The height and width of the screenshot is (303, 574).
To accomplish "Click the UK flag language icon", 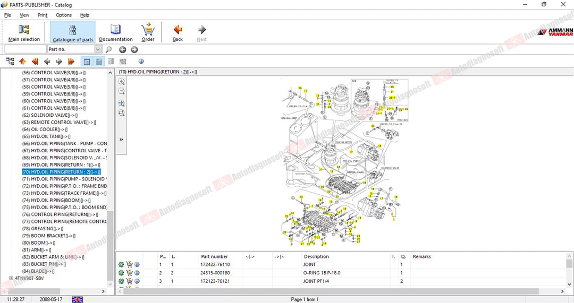I will 77,299.
